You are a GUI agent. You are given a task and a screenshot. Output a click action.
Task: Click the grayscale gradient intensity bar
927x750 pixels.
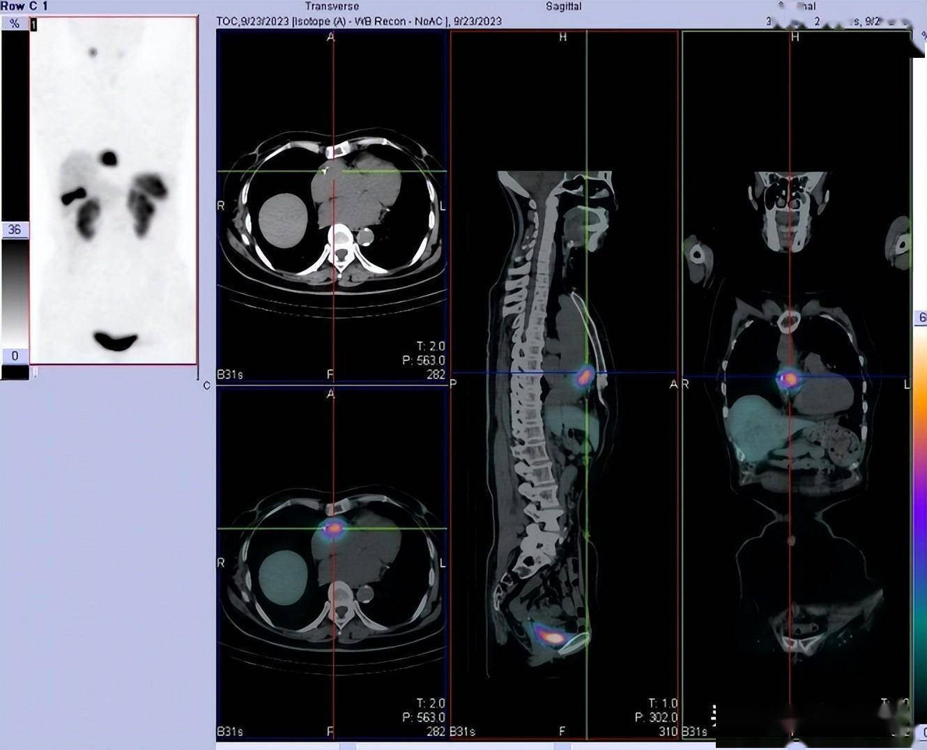click(x=15, y=293)
